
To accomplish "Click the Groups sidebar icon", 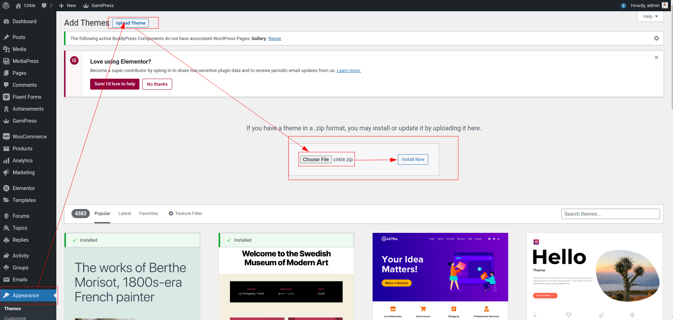I will point(6,268).
